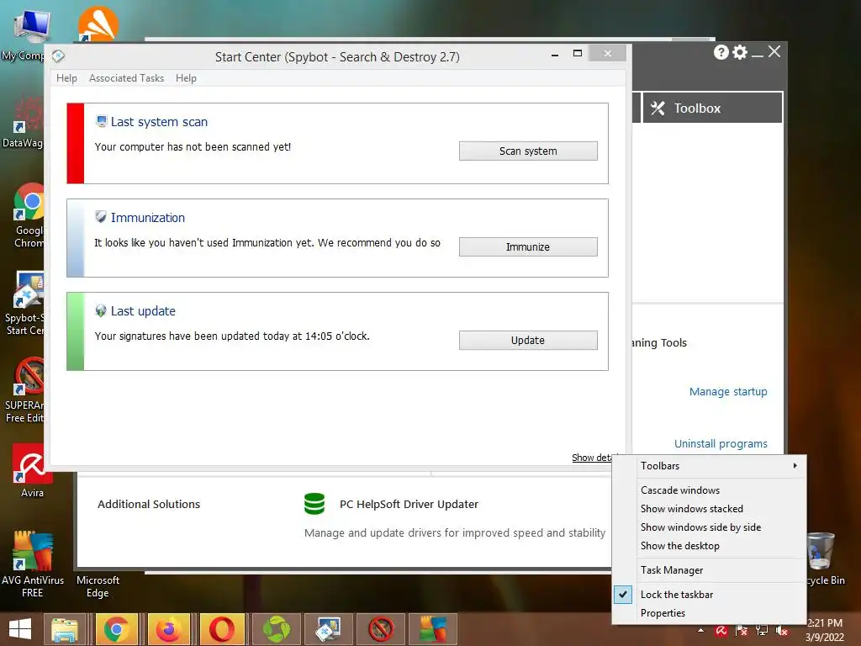Show hidden tray icons arrow
The width and height of the screenshot is (861, 646).
(700, 630)
